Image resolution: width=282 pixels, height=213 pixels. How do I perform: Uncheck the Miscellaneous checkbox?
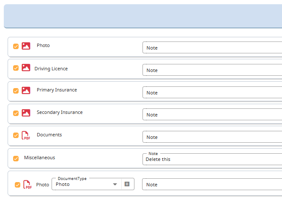(x=16, y=158)
